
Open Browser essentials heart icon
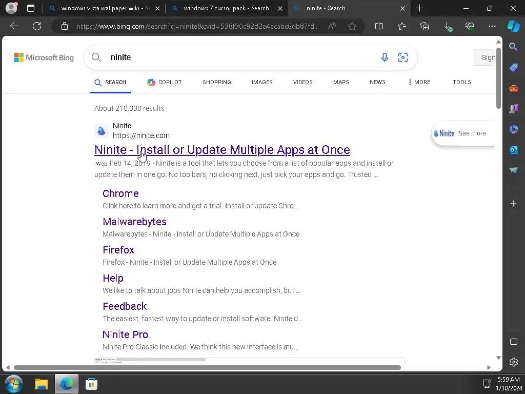tap(470, 26)
